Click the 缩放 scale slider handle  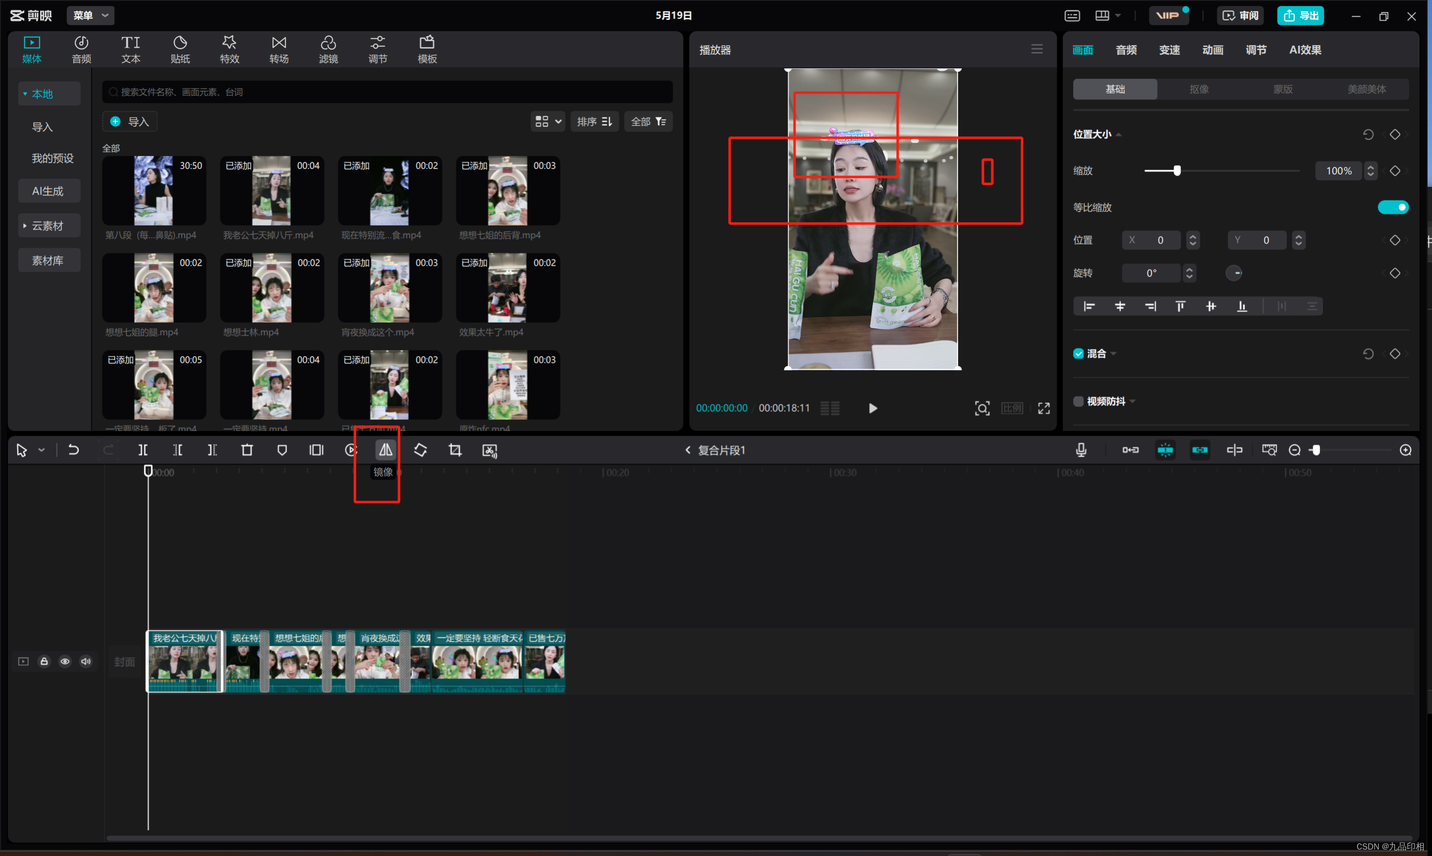[1177, 171]
